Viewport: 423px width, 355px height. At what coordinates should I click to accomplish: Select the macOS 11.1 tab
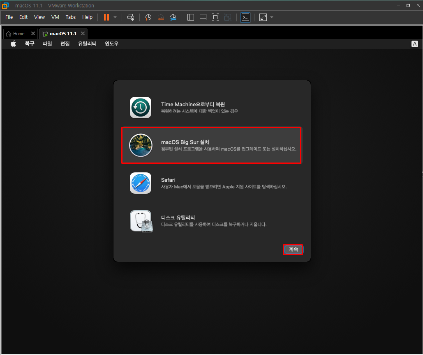tap(63, 34)
